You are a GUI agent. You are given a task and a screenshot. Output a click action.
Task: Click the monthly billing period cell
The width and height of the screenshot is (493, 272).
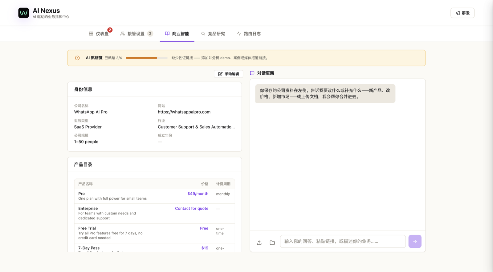[x=223, y=194]
